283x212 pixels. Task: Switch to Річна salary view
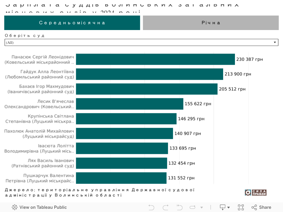click(211, 23)
